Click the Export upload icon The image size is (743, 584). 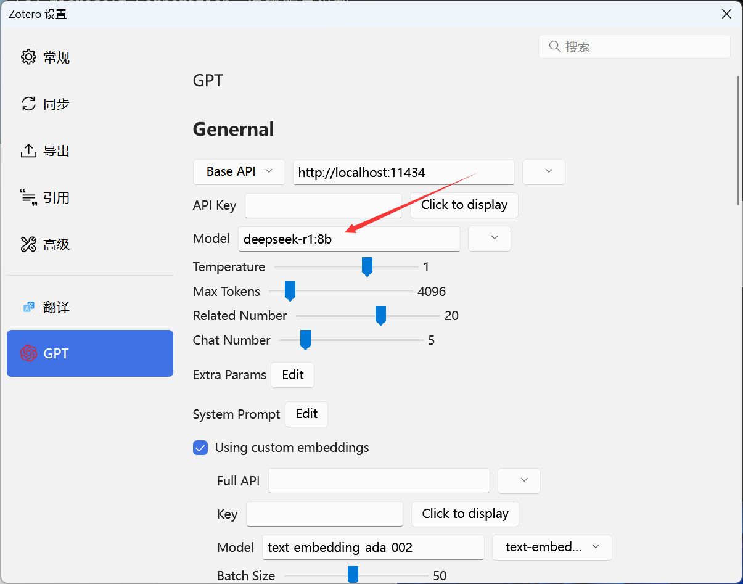pos(28,150)
